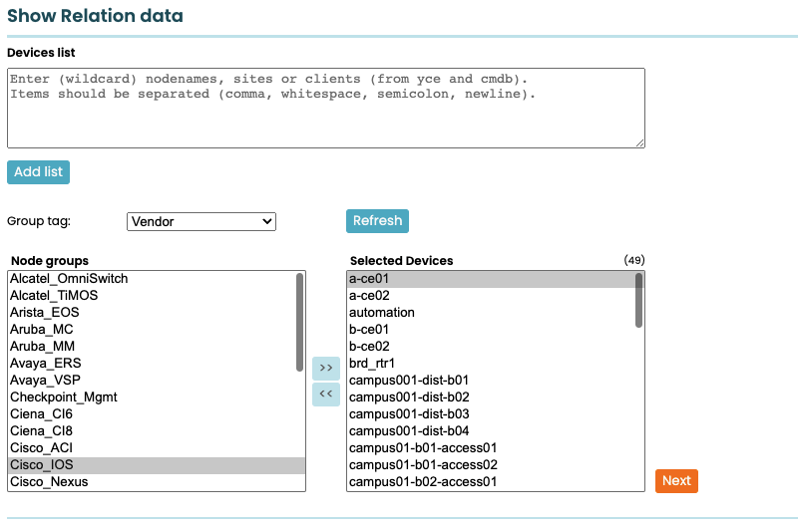Click the orange Next button
This screenshot has height=529, width=798.
point(676,480)
